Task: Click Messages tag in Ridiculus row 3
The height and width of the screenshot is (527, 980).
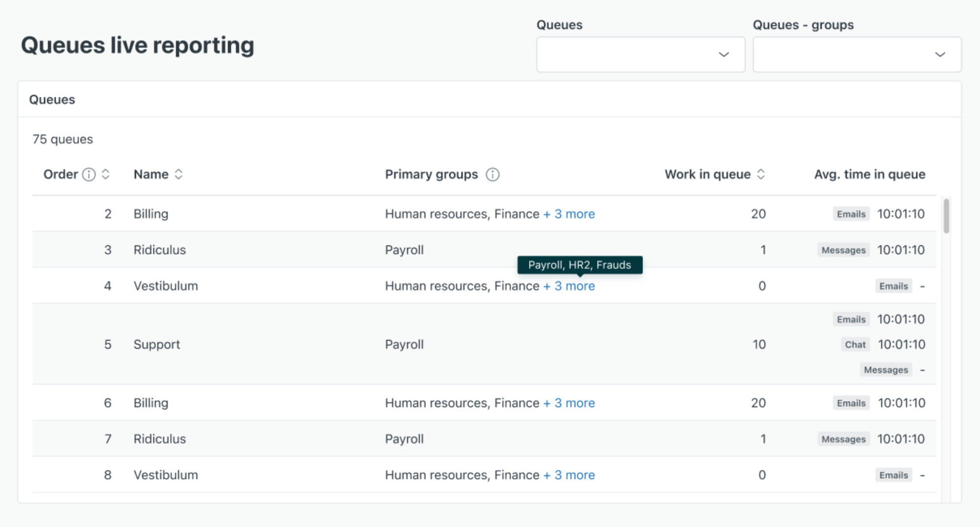Action: 843,250
